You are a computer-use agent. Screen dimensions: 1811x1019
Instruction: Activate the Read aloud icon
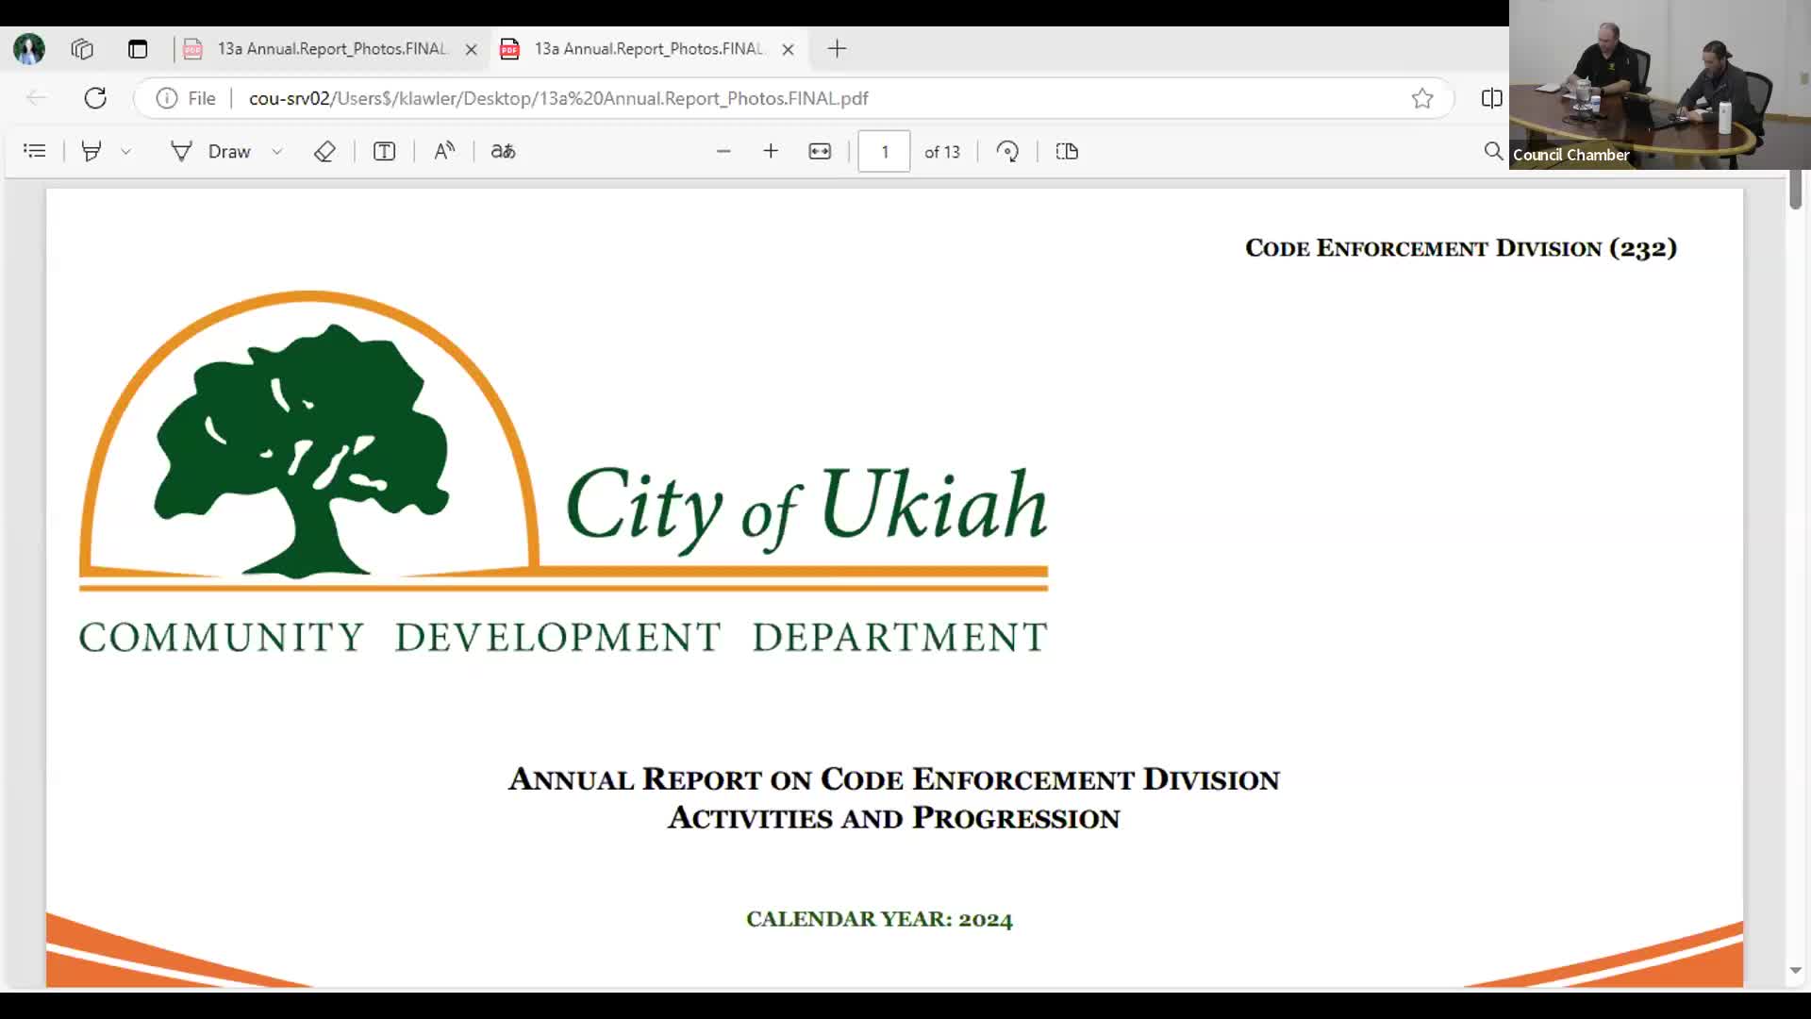pos(444,151)
